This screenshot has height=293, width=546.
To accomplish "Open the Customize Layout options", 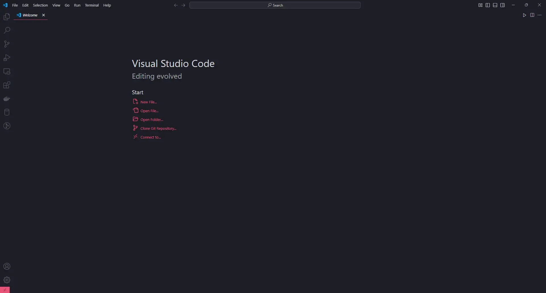I will (480, 5).
